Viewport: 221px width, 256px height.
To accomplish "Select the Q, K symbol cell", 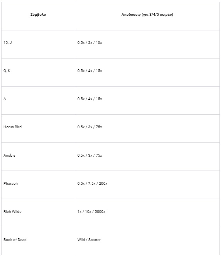I will tap(38, 72).
